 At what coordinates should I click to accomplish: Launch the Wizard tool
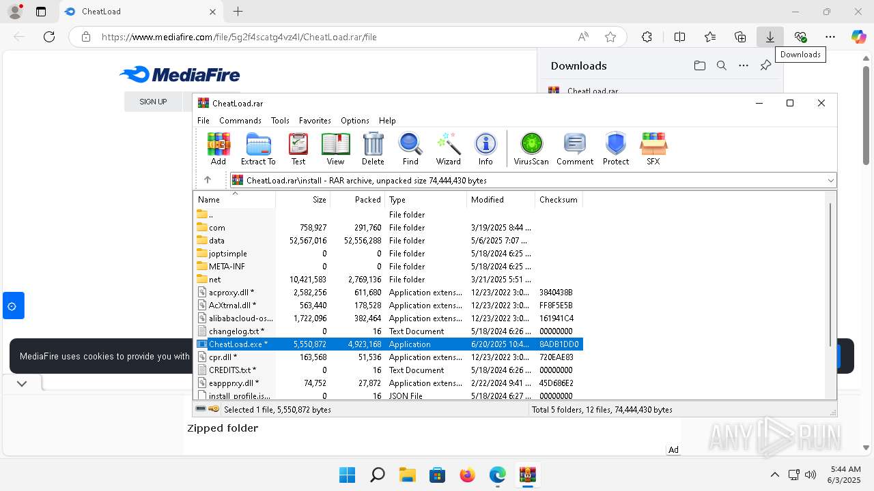click(449, 149)
